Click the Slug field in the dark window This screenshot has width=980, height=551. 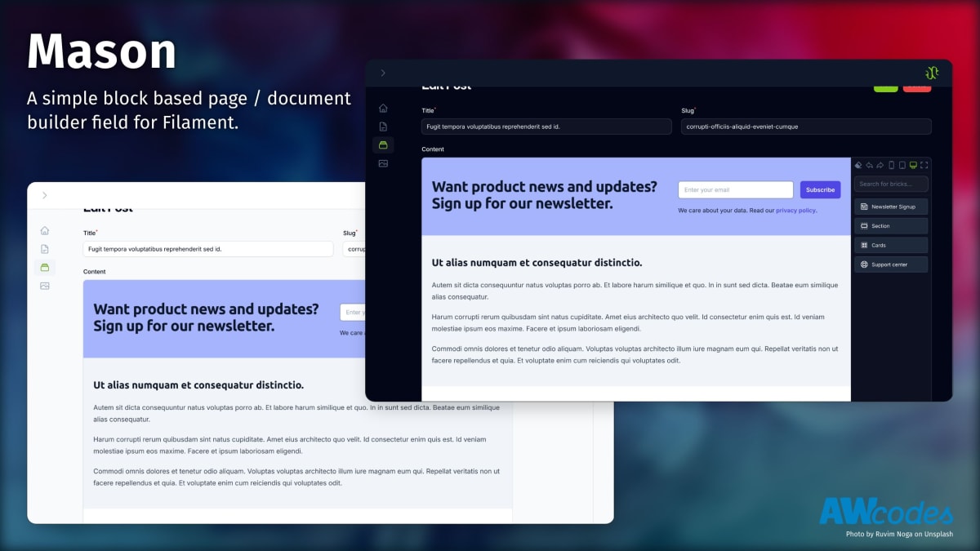click(x=806, y=127)
